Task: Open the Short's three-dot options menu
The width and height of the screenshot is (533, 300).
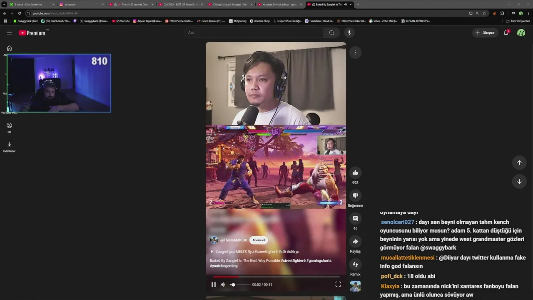Action: tap(355, 52)
